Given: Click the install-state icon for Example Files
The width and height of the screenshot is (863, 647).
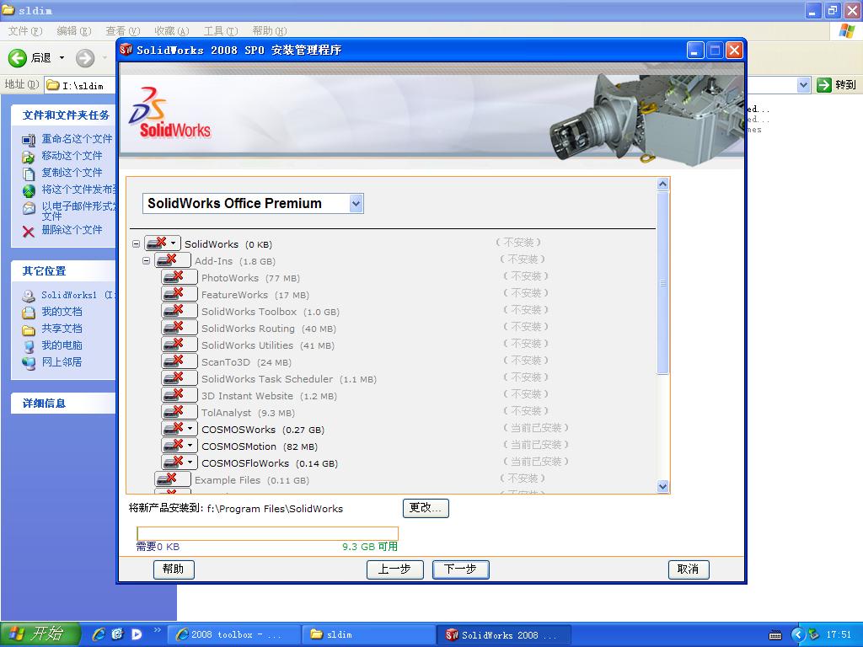Looking at the screenshot, I should pyautogui.click(x=172, y=479).
